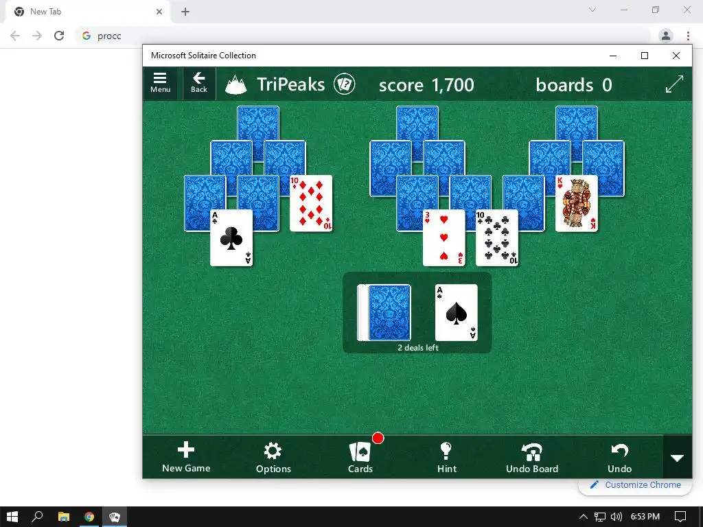Screen dimensions: 703x527
Task: Select the King of Hearts card
Action: click(x=577, y=203)
